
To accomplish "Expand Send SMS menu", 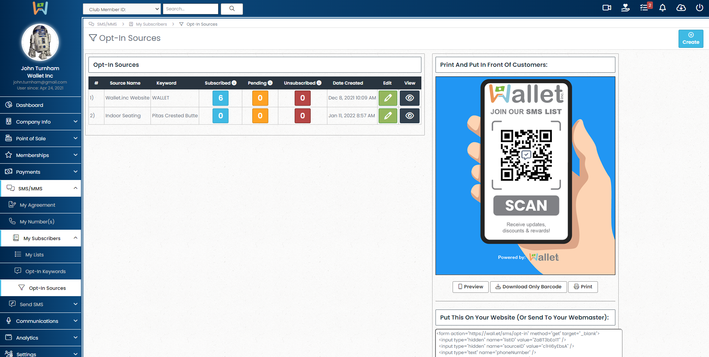I will (41, 304).
